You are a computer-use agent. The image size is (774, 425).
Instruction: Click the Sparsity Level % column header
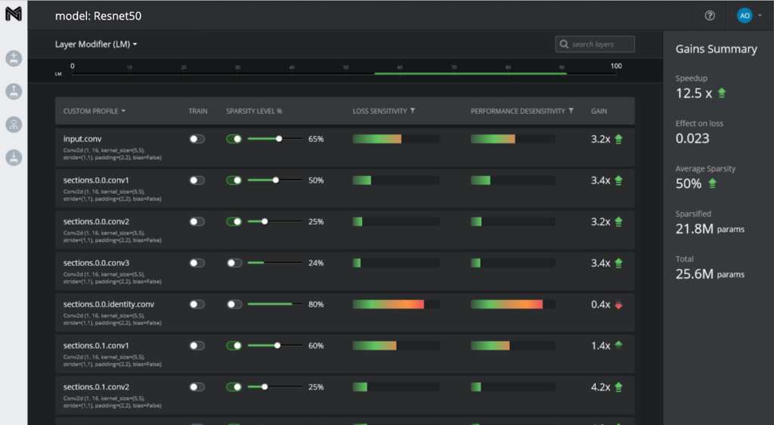254,111
